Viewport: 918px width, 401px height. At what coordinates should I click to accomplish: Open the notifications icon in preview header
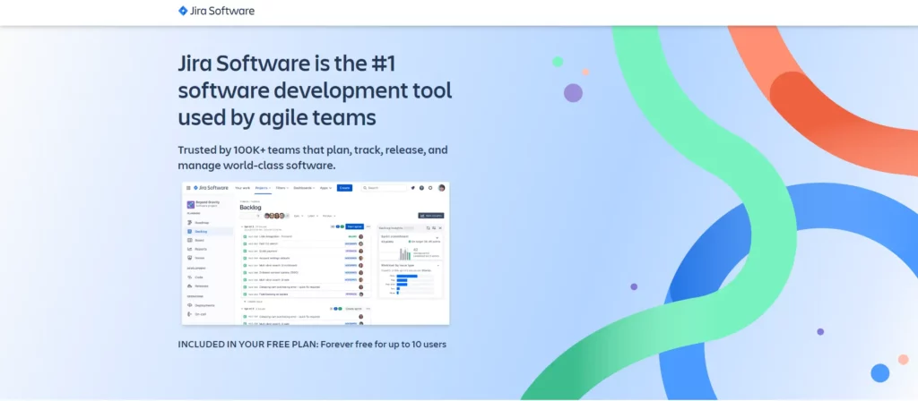pos(412,188)
